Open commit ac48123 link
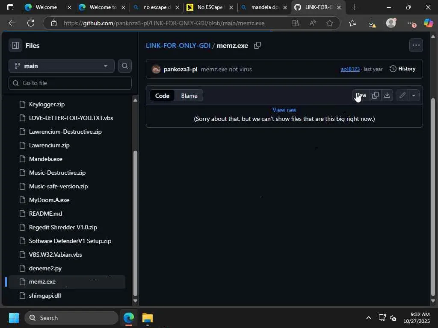This screenshot has height=328, width=438. point(350,69)
